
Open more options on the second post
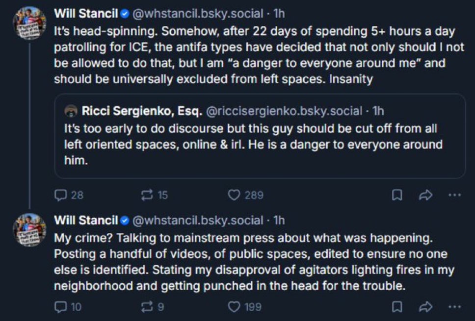454,307
